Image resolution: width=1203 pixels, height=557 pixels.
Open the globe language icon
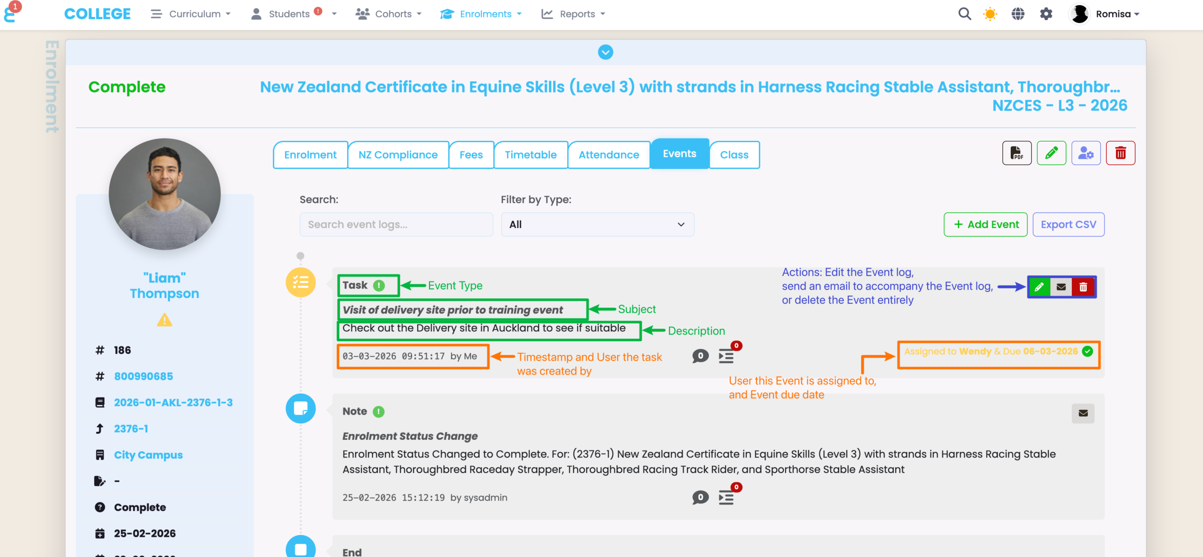click(1018, 14)
